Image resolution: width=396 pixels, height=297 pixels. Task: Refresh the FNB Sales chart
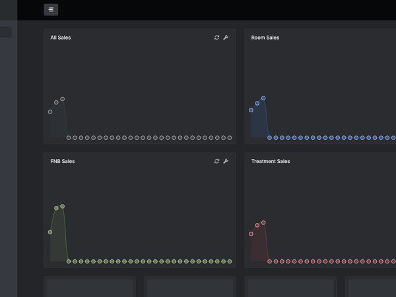click(x=216, y=161)
